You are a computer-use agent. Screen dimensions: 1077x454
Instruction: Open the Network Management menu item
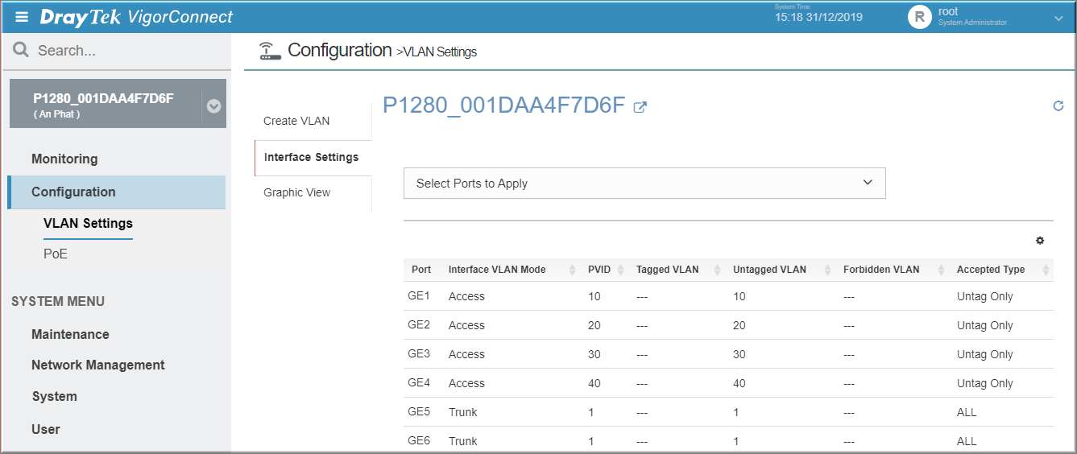pos(98,365)
